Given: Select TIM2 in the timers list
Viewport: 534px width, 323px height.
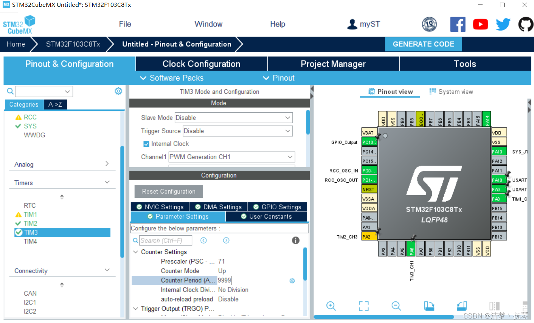Looking at the screenshot, I should coord(30,224).
